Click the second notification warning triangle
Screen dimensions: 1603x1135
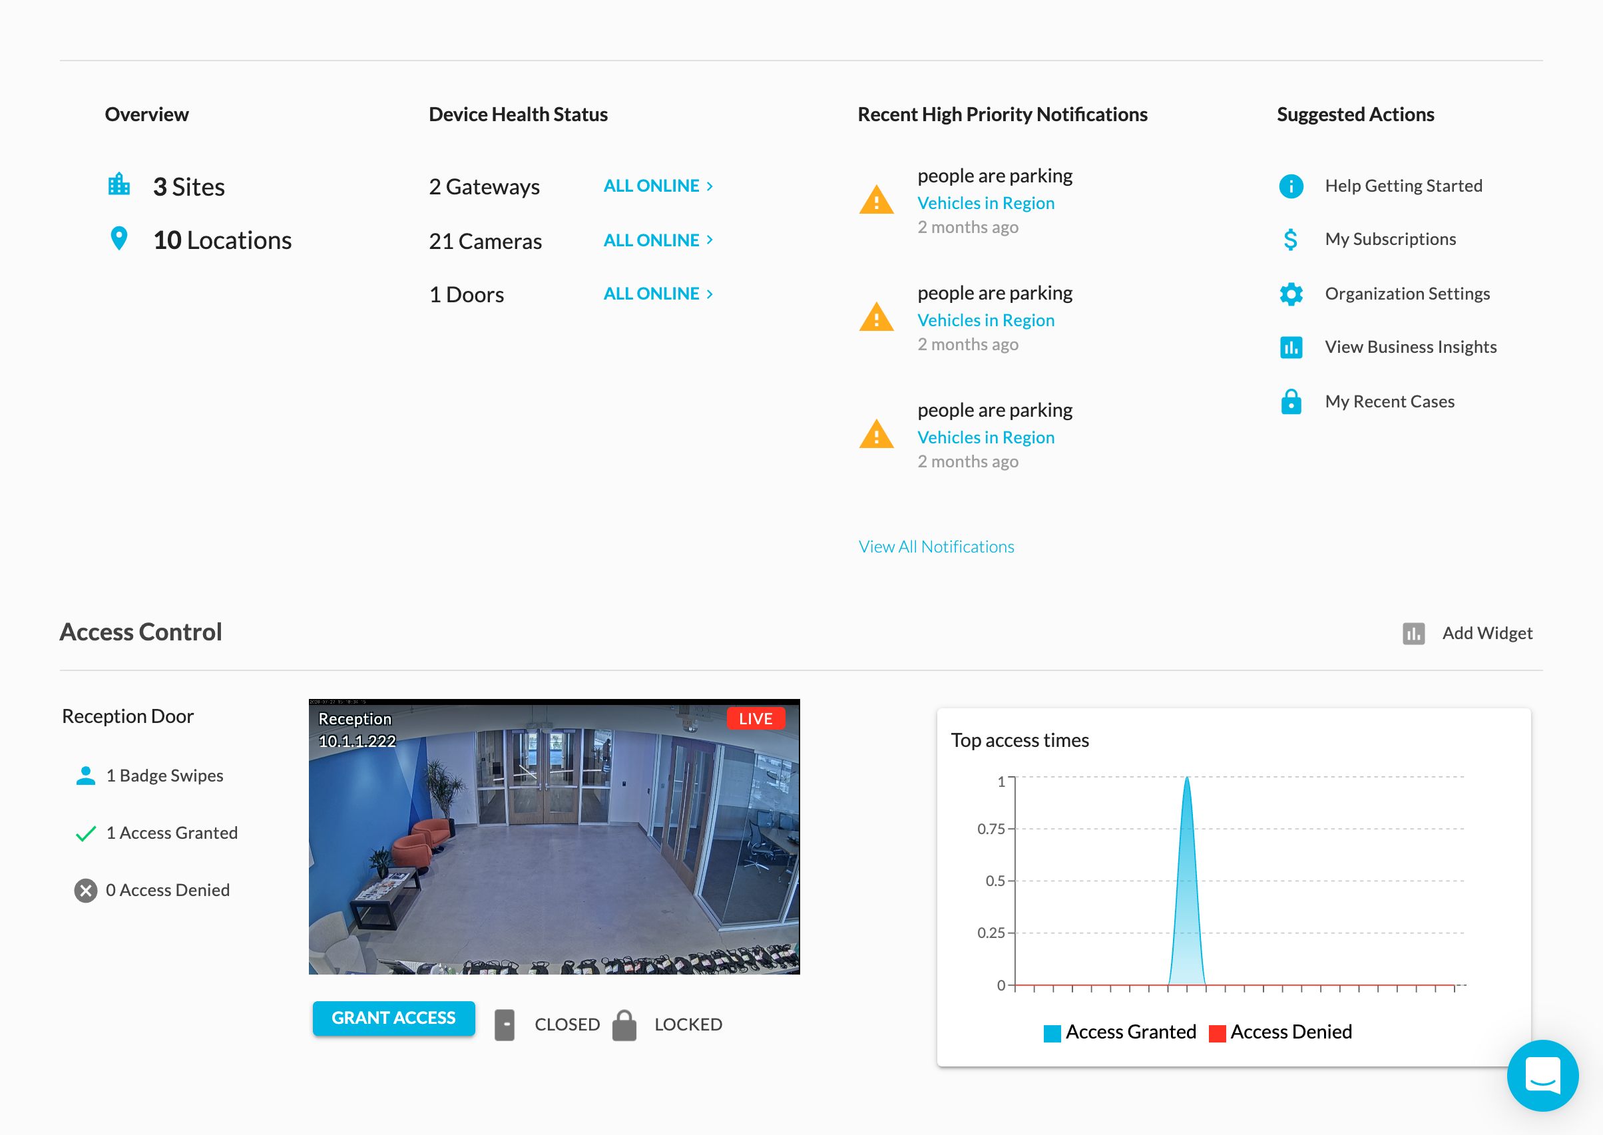coord(876,317)
